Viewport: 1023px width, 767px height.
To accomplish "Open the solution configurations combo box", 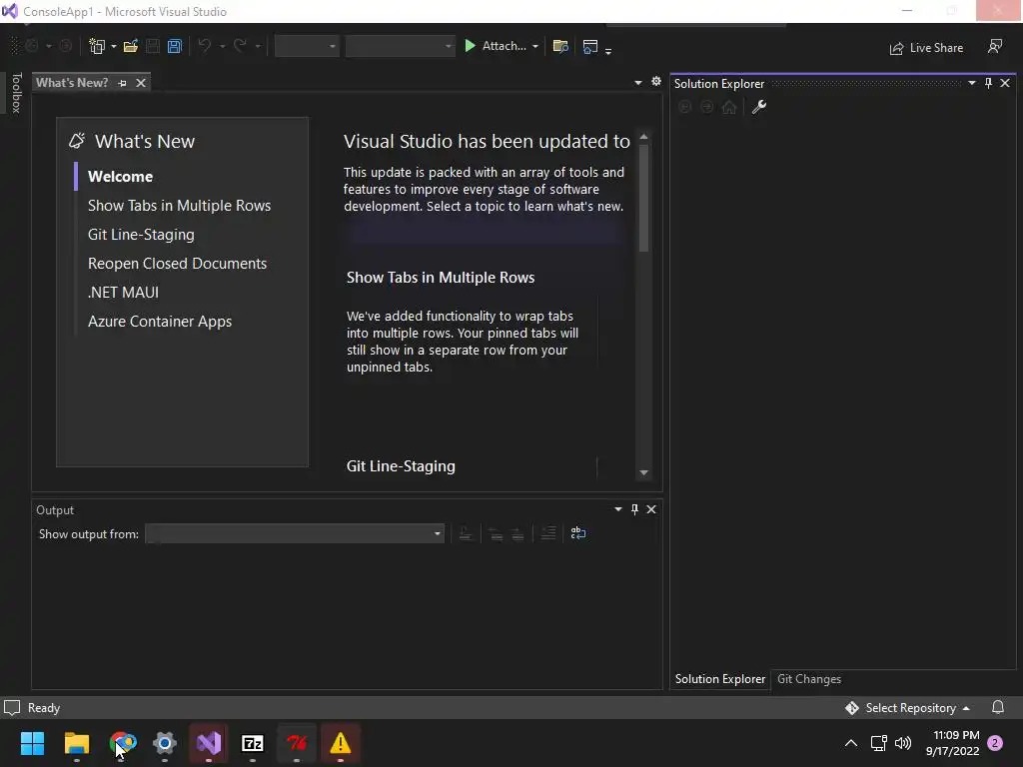I will pyautogui.click(x=307, y=46).
